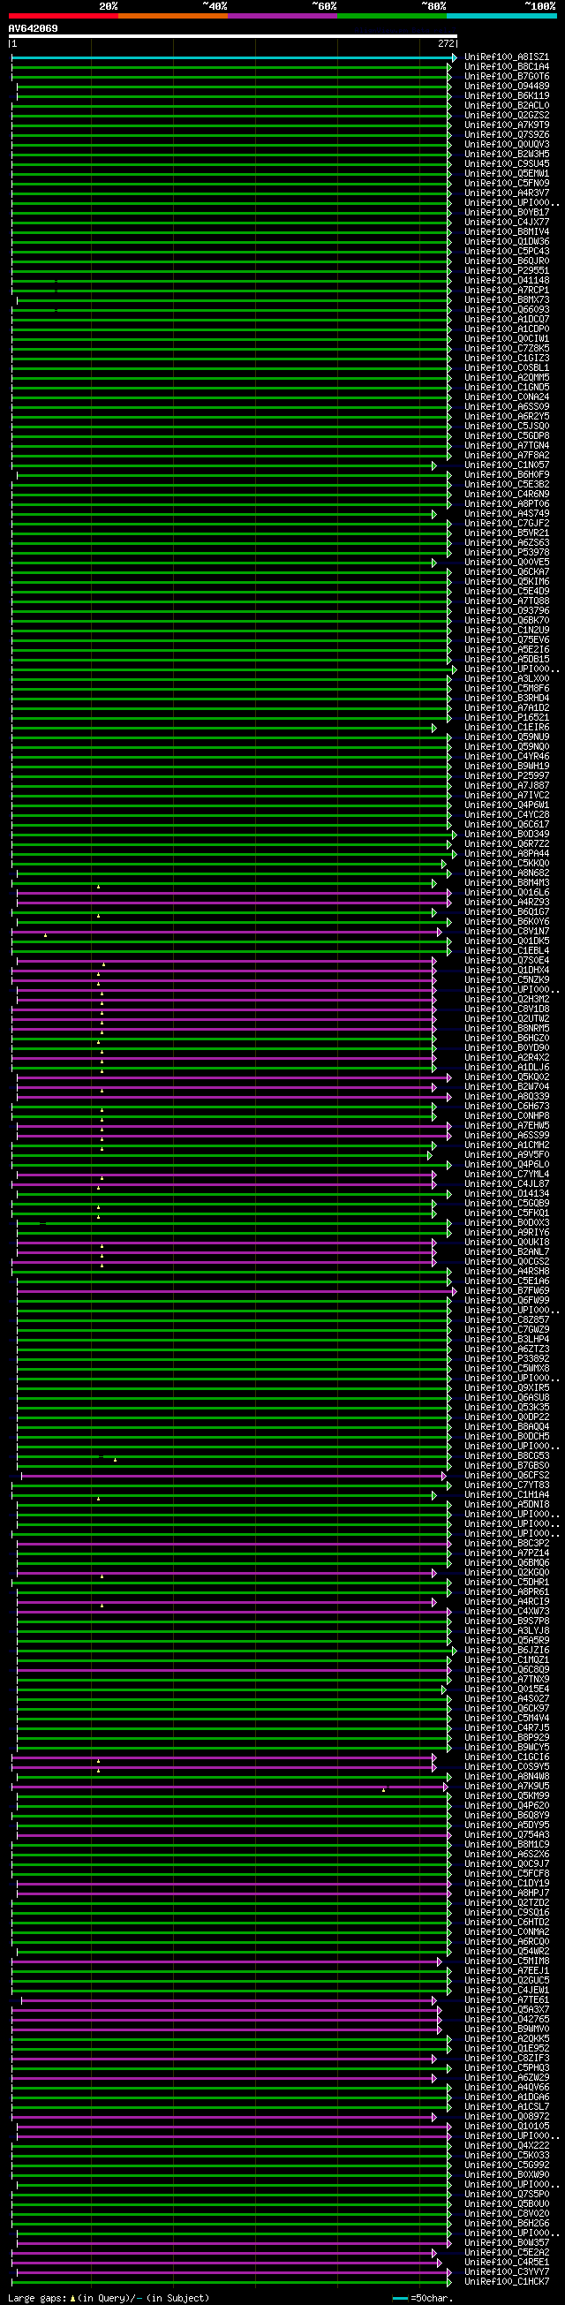This screenshot has height=2305, width=565.
Task: Select hit label UniRef100_C8V1N7
Action: point(507,933)
